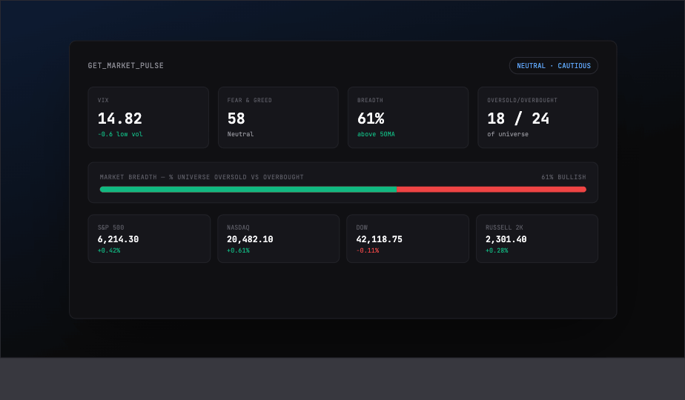
Task: Open the Russell 2K index card
Action: (537, 239)
